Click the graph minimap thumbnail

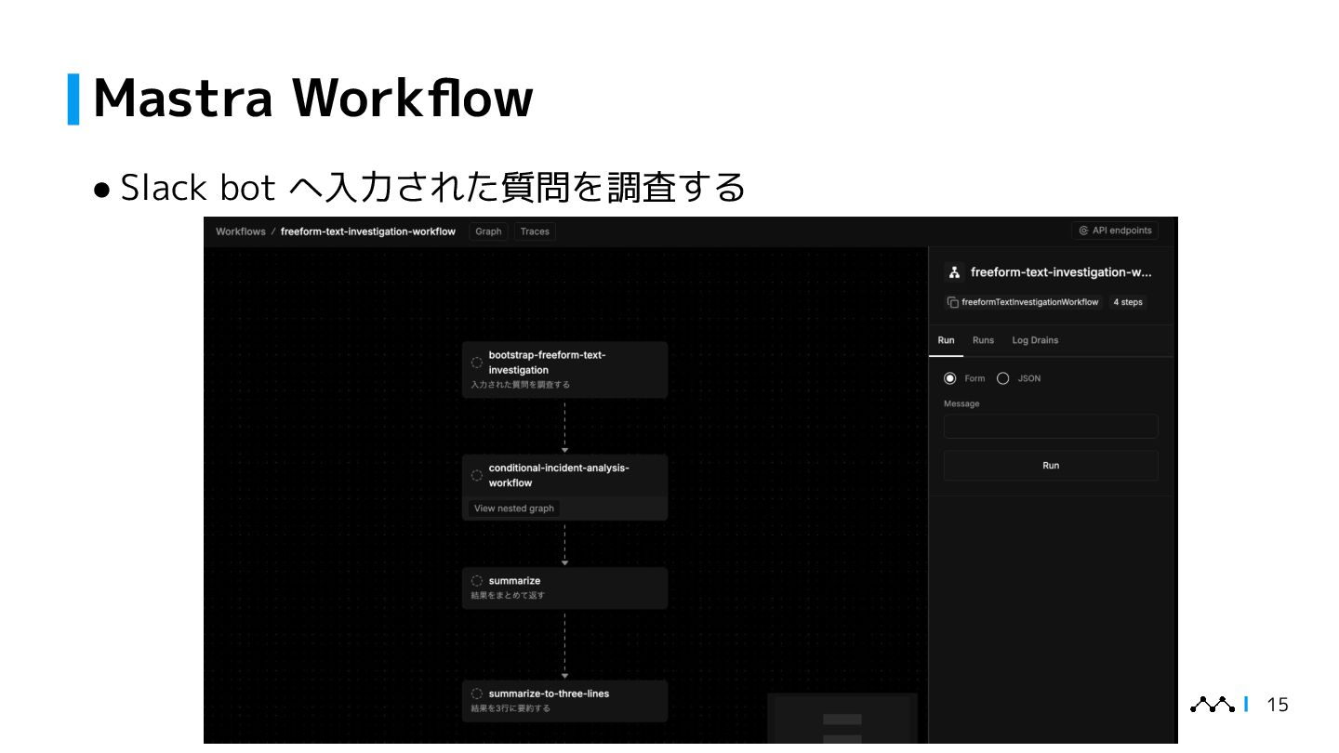(x=842, y=719)
